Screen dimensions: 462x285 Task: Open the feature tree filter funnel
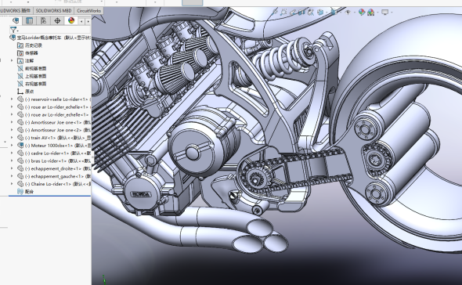[13, 30]
